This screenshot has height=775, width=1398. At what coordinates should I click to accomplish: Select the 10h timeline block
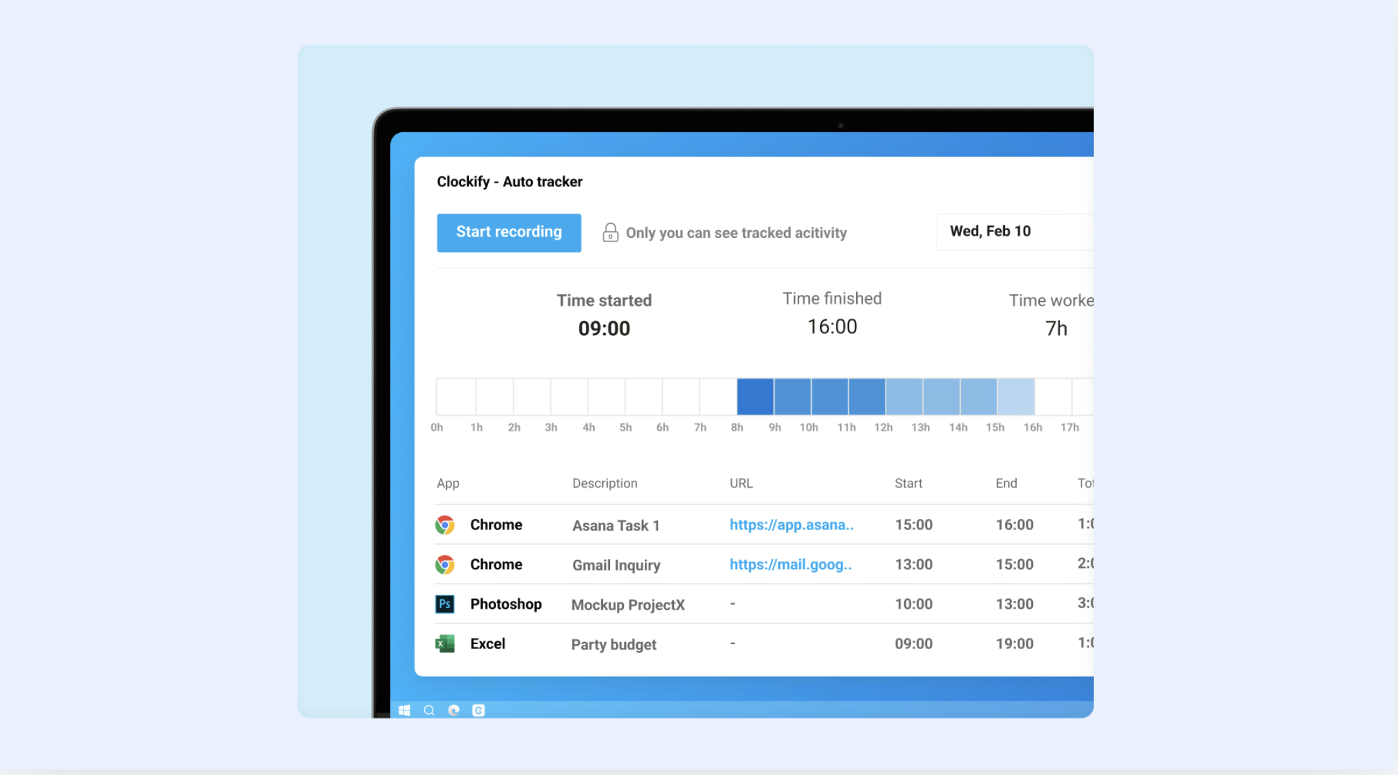(x=830, y=397)
